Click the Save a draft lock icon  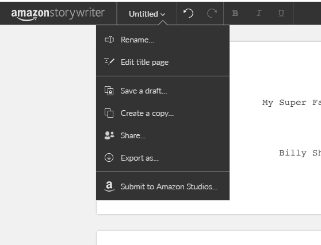pos(109,91)
